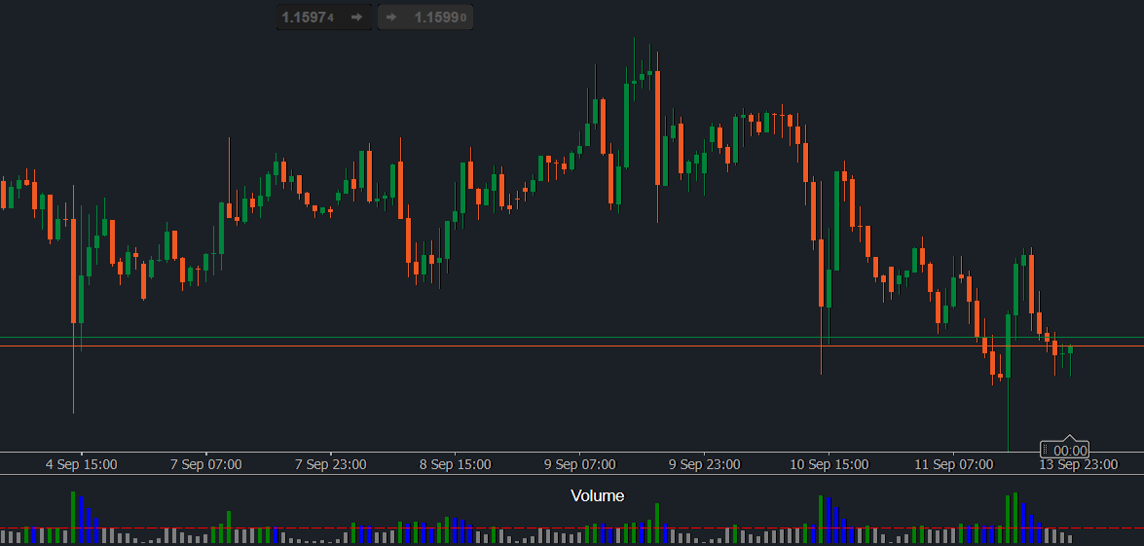Click the 7 Sep 23:00 time axis label
The height and width of the screenshot is (546, 1144).
330,464
